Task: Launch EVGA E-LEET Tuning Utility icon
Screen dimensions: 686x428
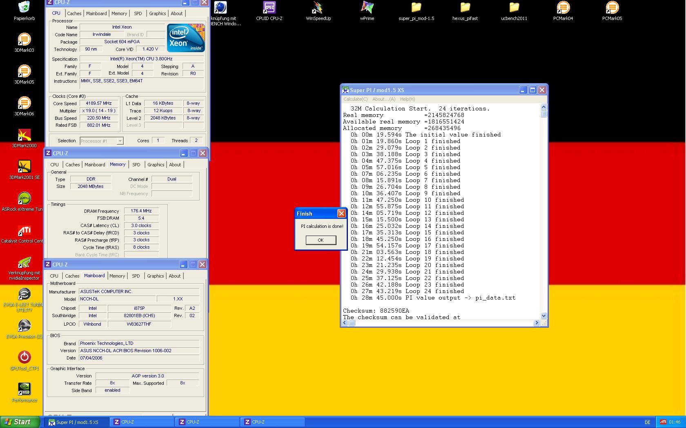Action: pos(24,293)
